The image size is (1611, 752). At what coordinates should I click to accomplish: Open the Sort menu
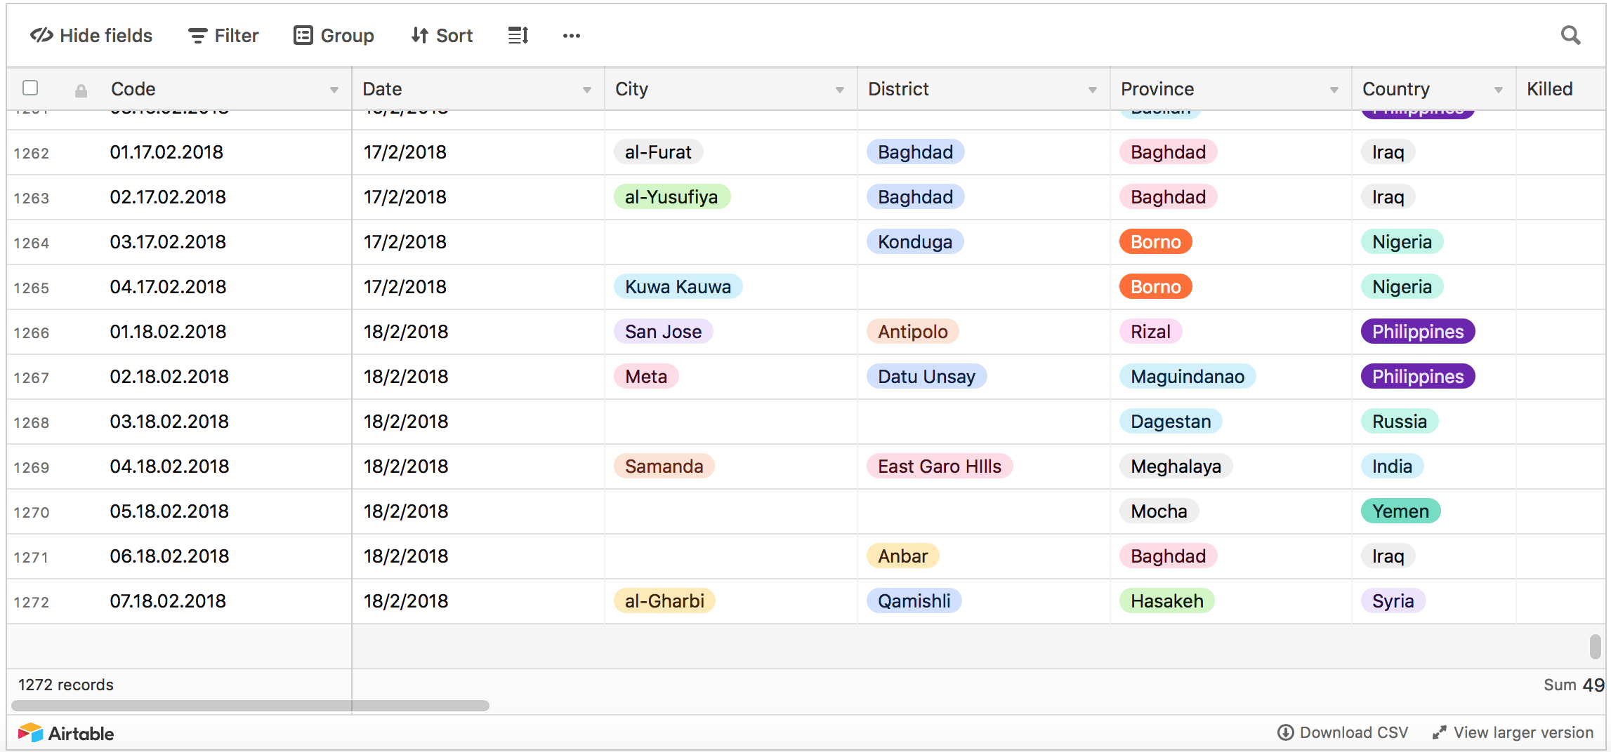point(442,36)
